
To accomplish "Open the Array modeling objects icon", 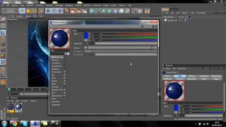I will [x=109, y=11].
